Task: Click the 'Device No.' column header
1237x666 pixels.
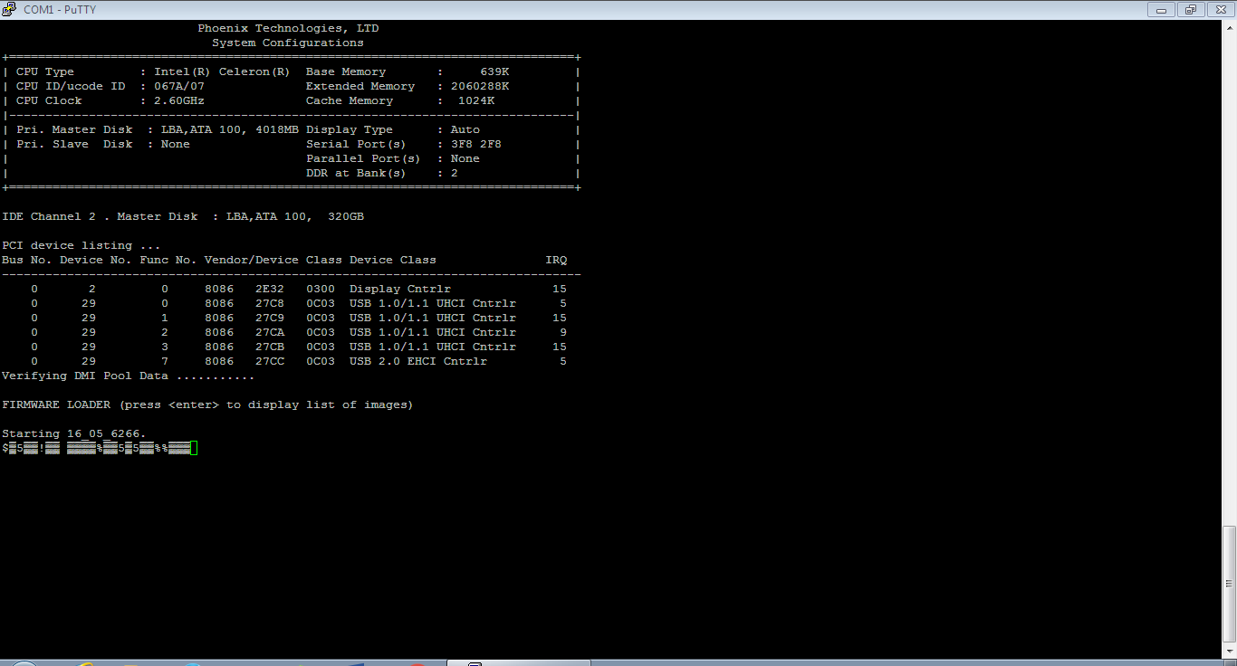Action: pyautogui.click(x=96, y=261)
